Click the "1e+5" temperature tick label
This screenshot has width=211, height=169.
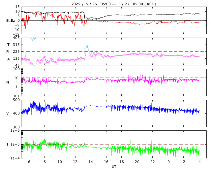[15, 144]
